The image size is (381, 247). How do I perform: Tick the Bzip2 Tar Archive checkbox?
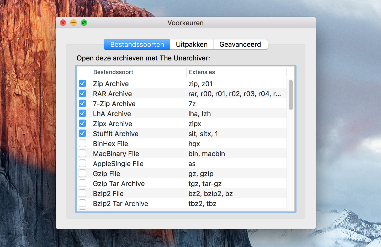(82, 203)
